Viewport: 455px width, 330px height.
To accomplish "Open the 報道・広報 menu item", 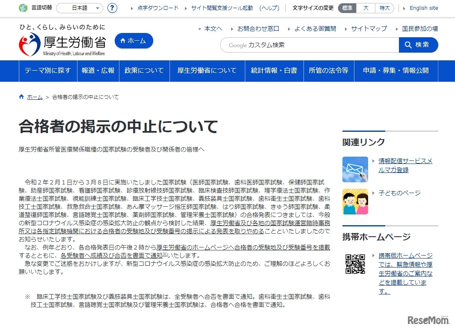I will [x=98, y=71].
